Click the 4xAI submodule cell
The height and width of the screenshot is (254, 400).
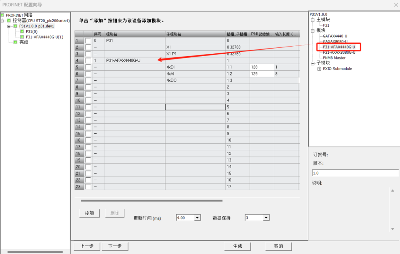click(196, 74)
